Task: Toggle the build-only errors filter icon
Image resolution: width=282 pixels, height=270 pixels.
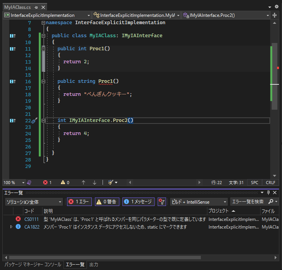Action: tap(162, 202)
